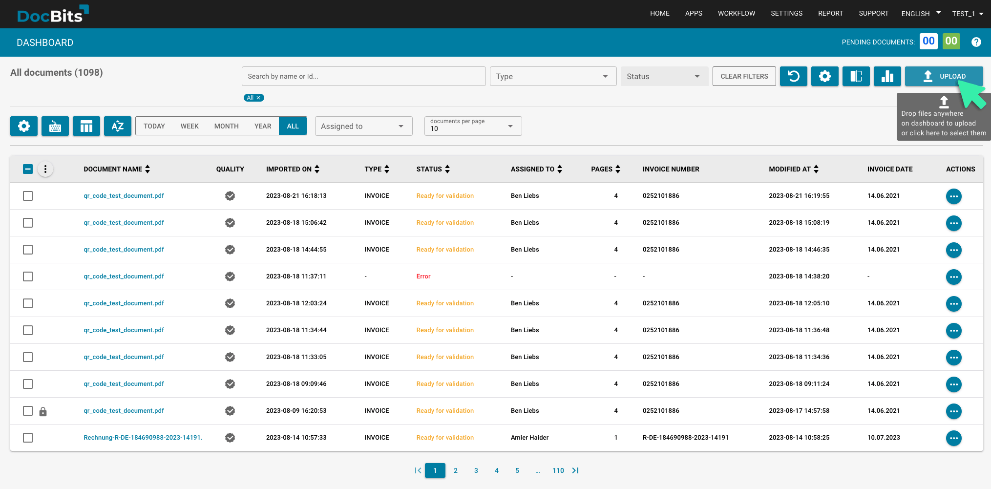This screenshot has width=991, height=489.
Task: Click the white pending documents counter 00
Action: (928, 42)
